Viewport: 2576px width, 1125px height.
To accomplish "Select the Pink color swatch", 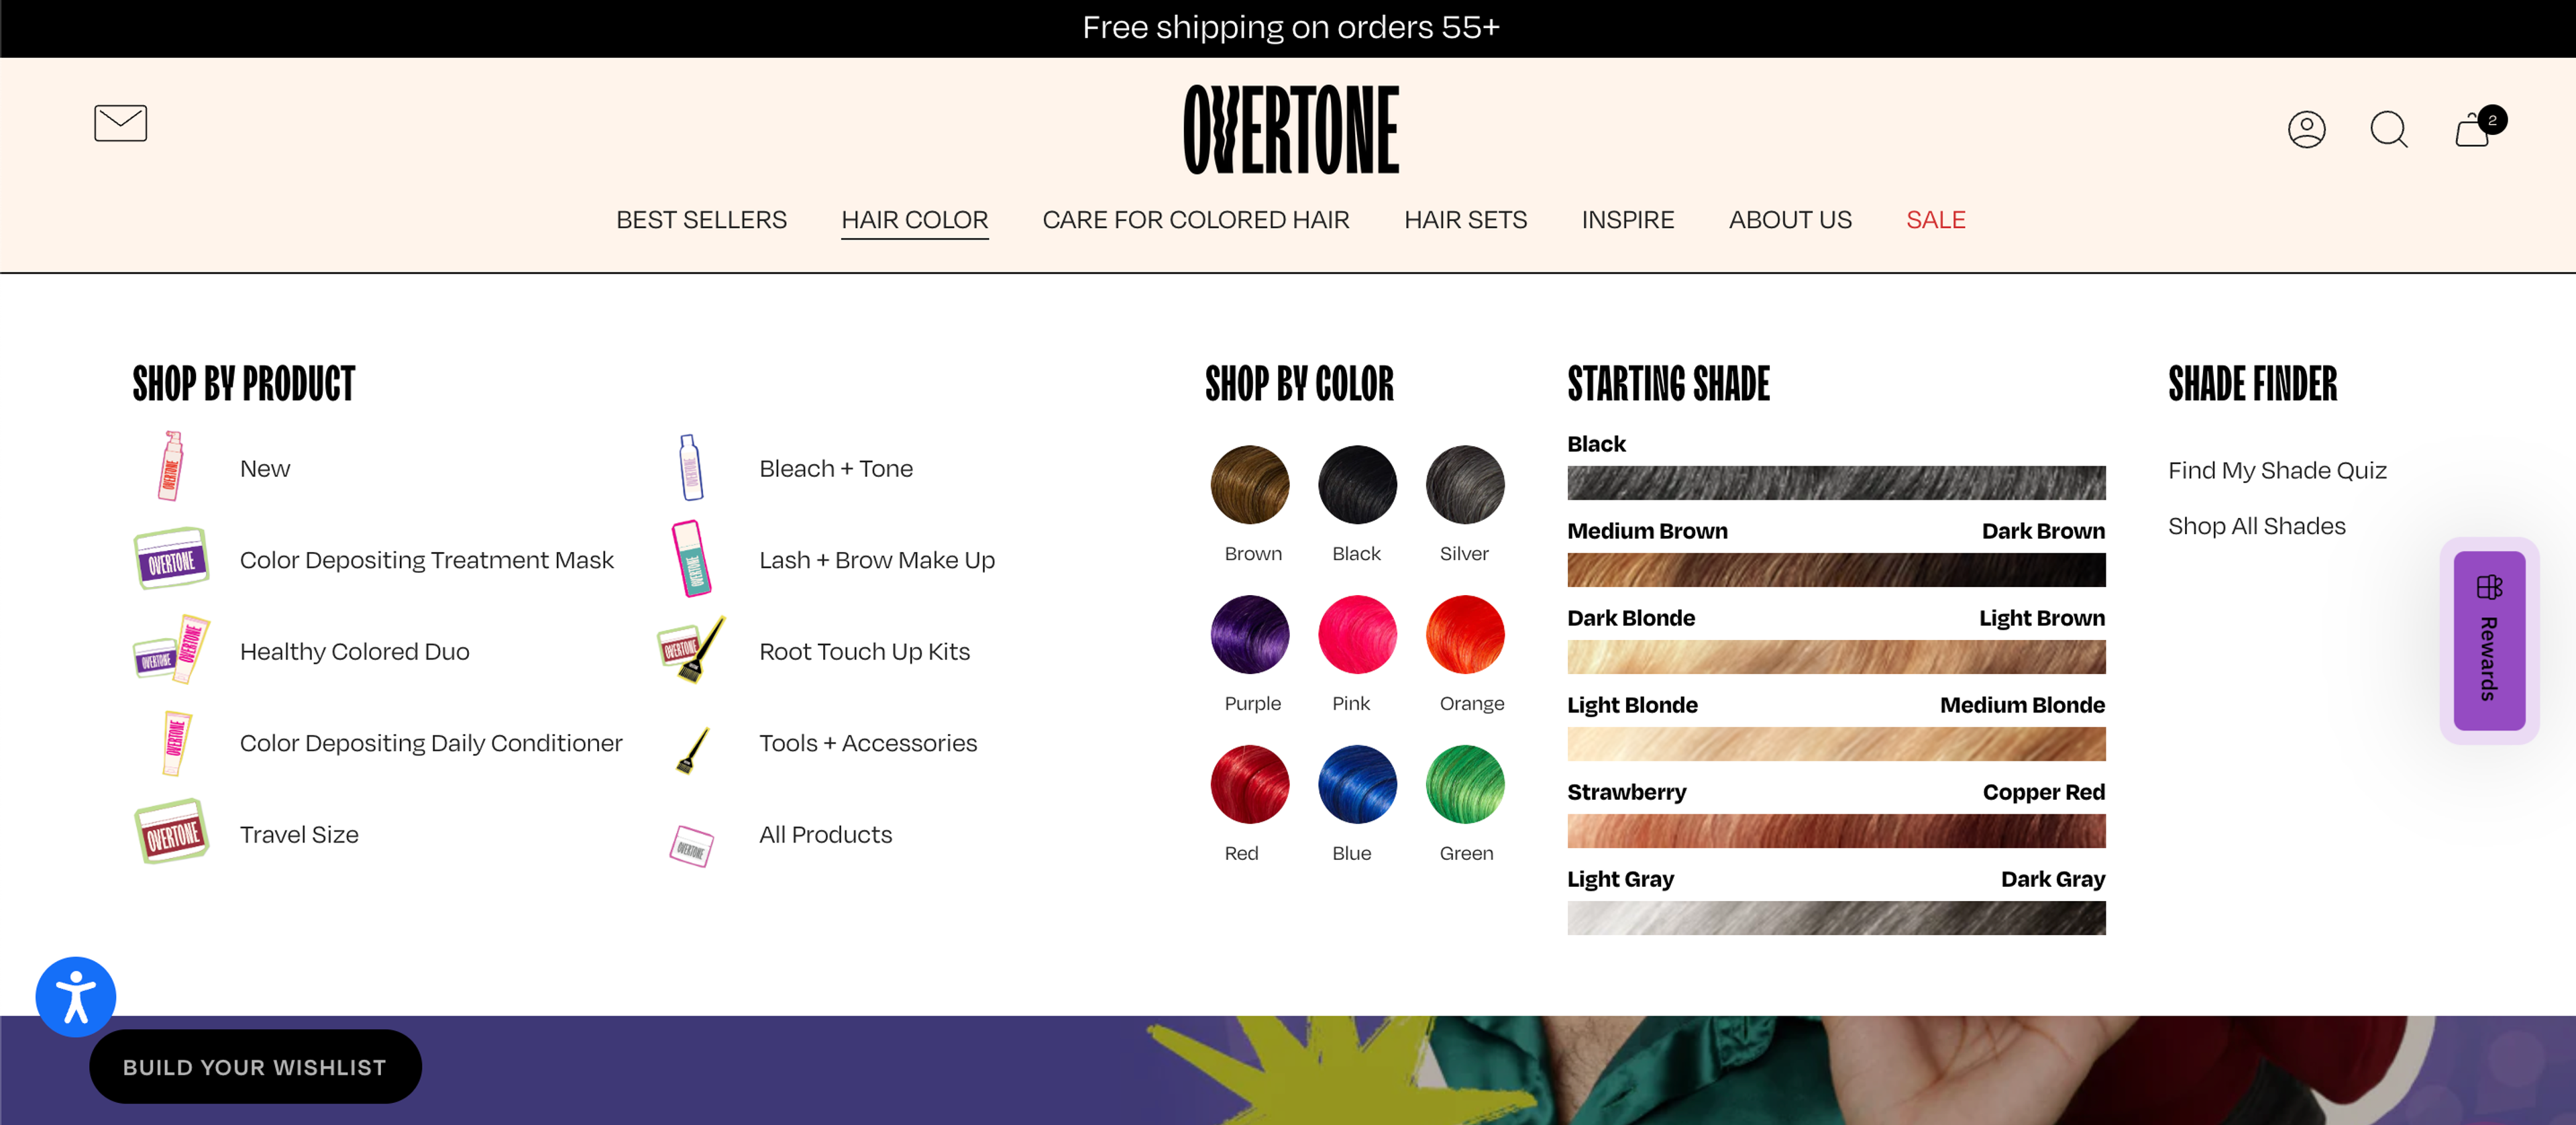I will coord(1357,635).
